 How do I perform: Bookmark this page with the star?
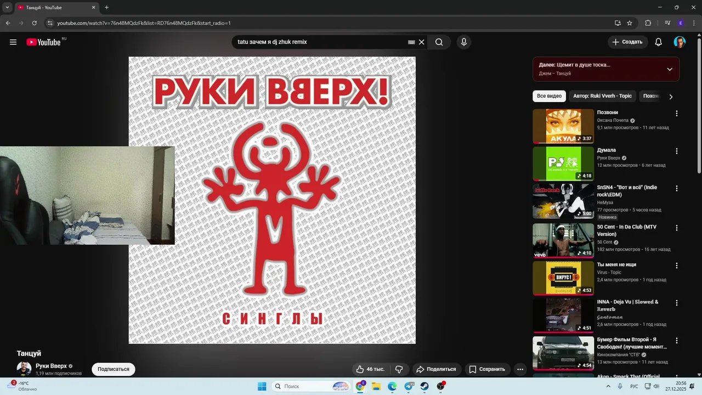click(630, 23)
